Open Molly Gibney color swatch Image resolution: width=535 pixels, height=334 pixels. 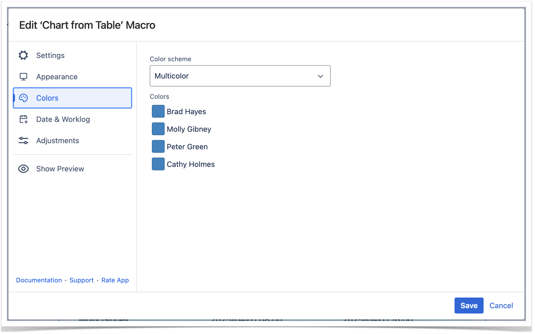158,129
